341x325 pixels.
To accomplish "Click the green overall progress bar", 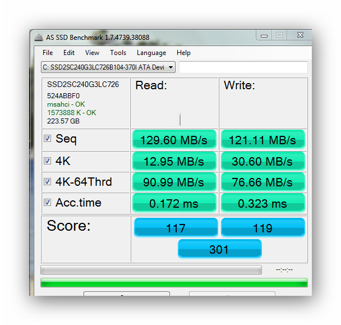I will pyautogui.click(x=174, y=282).
